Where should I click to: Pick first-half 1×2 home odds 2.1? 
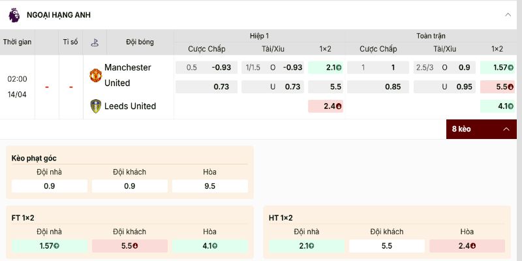coord(325,67)
